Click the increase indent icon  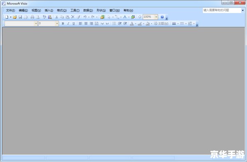(x=125, y=23)
